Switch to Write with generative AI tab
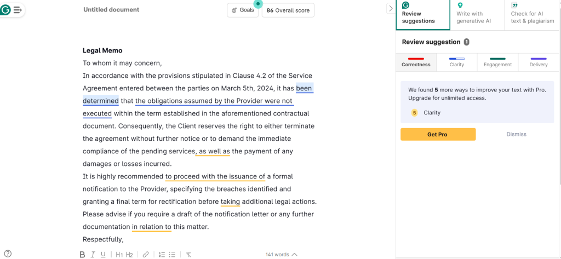The image size is (561, 259). tap(477, 15)
